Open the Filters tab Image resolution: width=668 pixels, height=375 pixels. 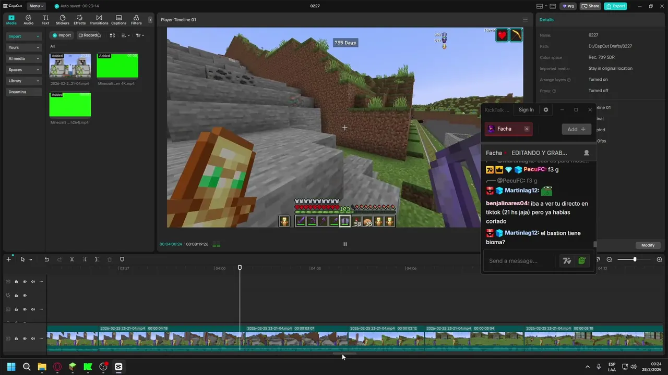click(136, 20)
